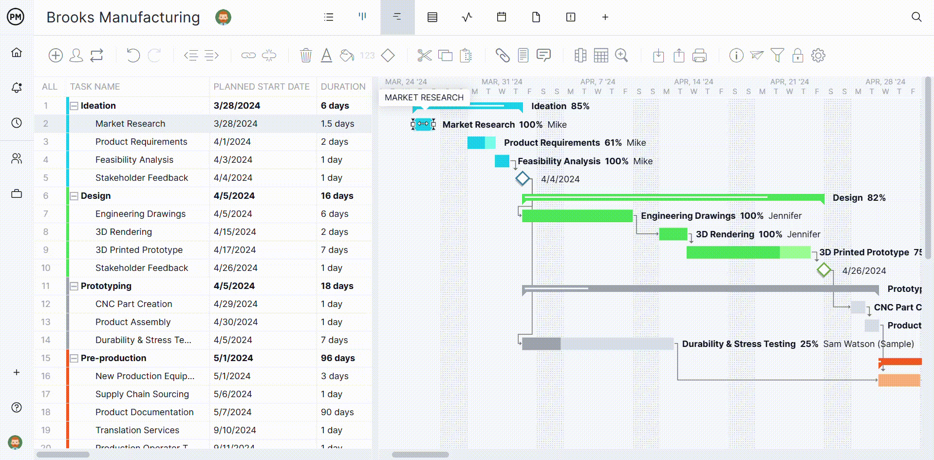Click the ALL column header
This screenshot has height=460, width=934.
coord(50,87)
